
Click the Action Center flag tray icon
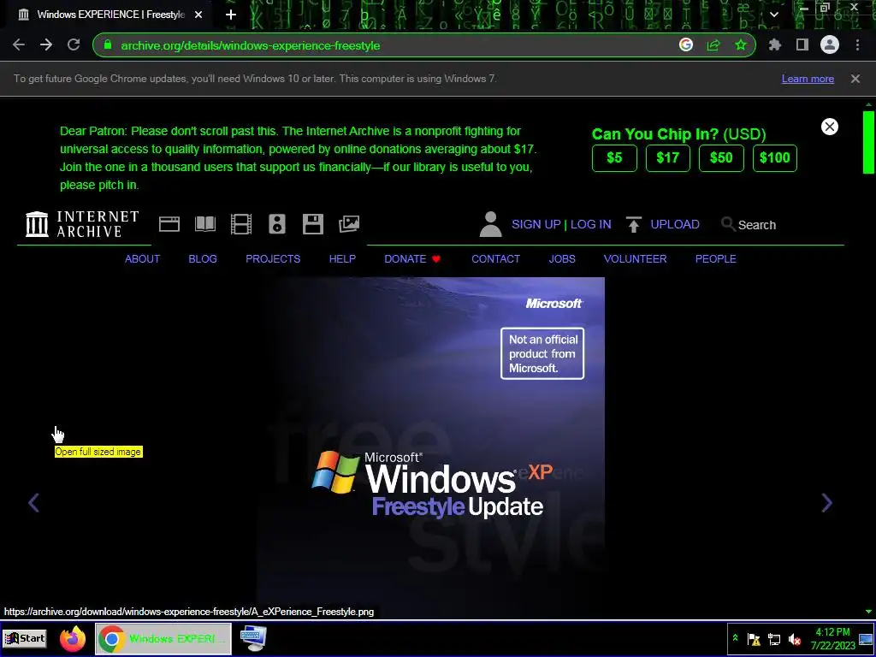[x=754, y=639]
